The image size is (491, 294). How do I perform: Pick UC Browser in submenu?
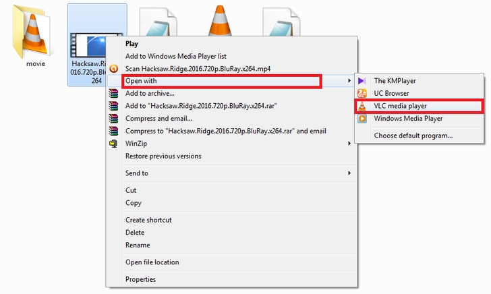click(x=391, y=93)
